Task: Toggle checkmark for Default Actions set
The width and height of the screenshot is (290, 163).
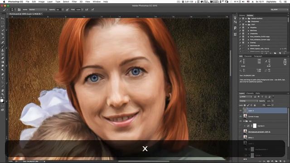Action: (240, 19)
